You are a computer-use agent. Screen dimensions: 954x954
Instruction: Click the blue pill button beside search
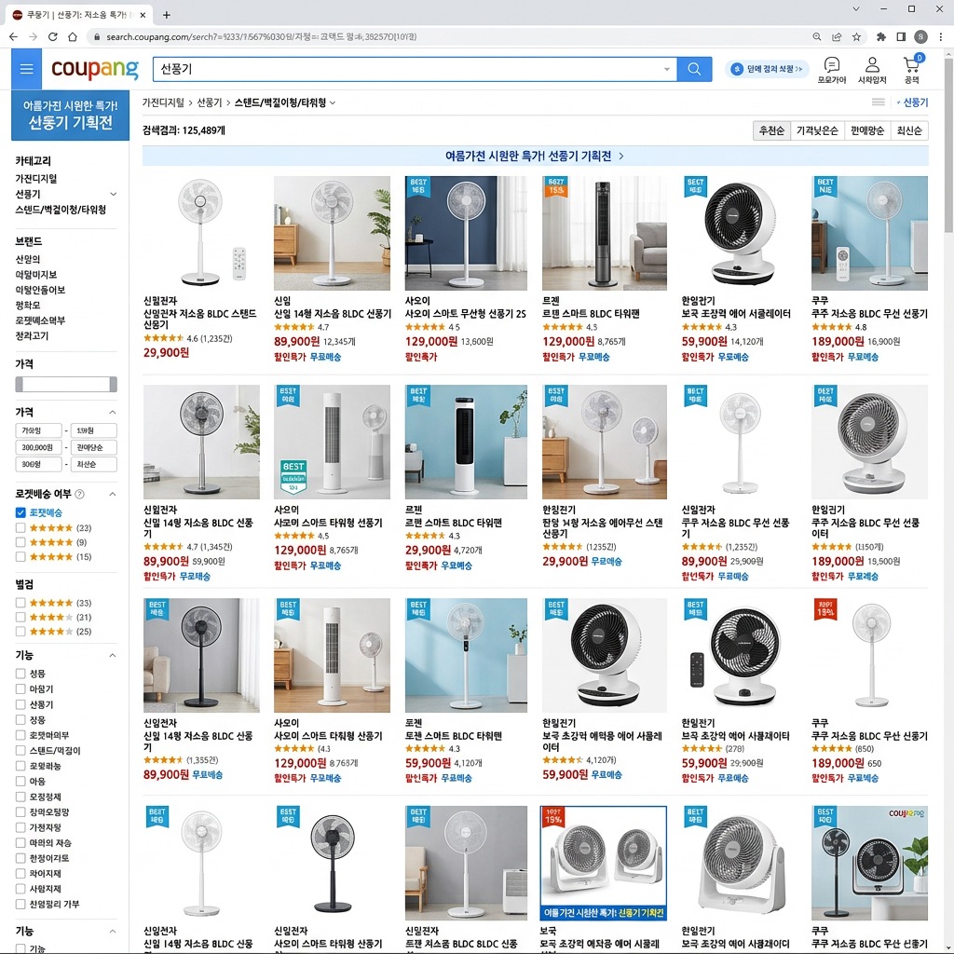[x=767, y=69]
